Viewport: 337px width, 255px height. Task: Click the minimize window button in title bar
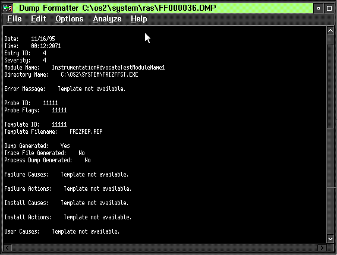[x=319, y=8]
